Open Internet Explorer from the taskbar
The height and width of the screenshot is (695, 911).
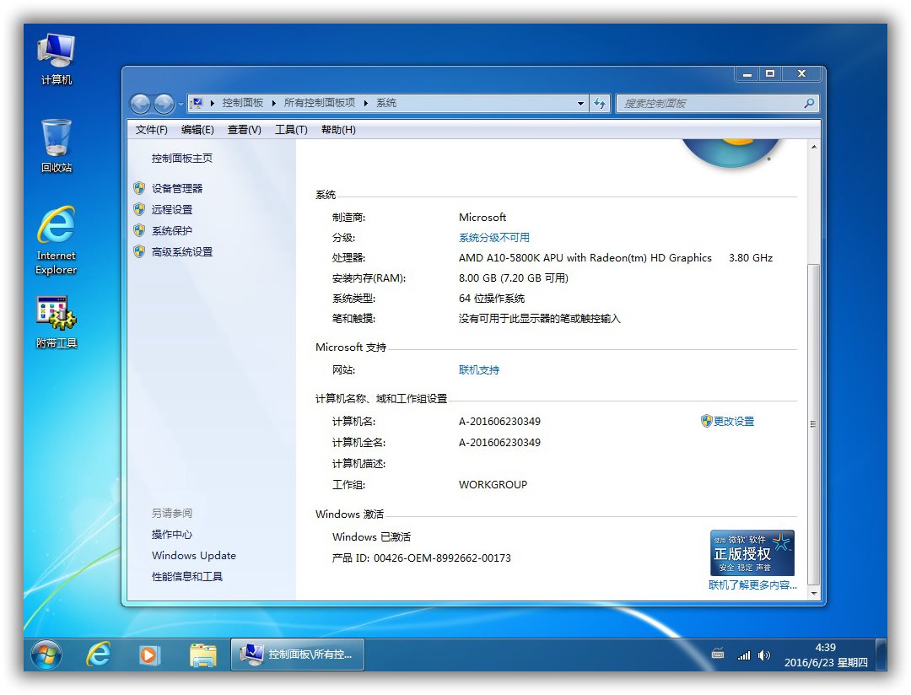point(99,655)
